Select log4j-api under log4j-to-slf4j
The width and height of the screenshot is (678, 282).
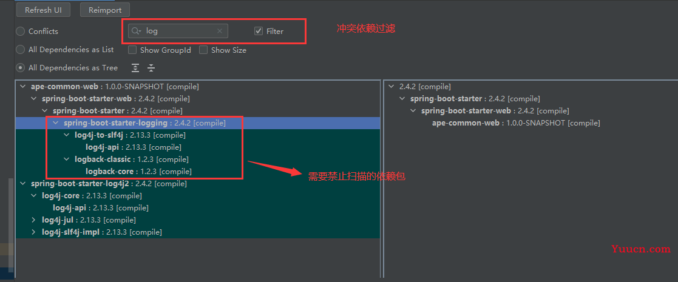(198, 147)
